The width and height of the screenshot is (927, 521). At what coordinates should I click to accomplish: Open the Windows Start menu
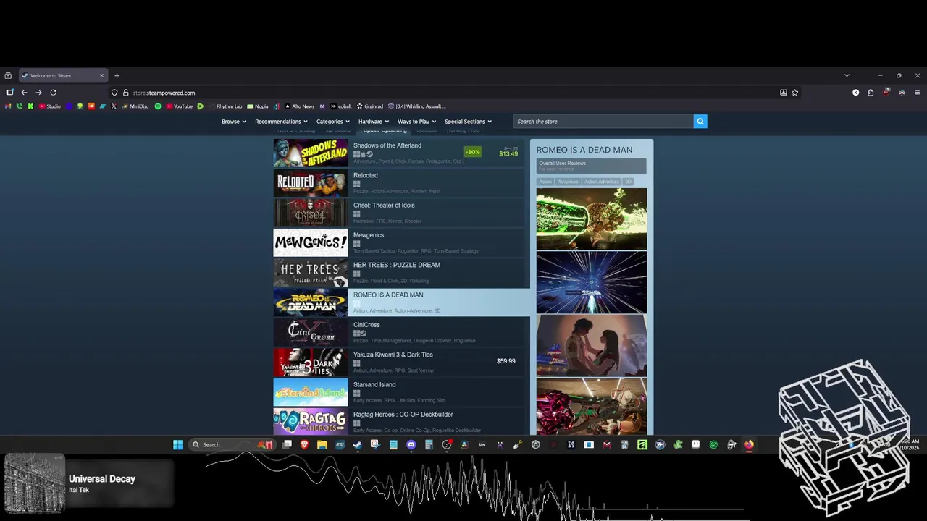(x=177, y=444)
